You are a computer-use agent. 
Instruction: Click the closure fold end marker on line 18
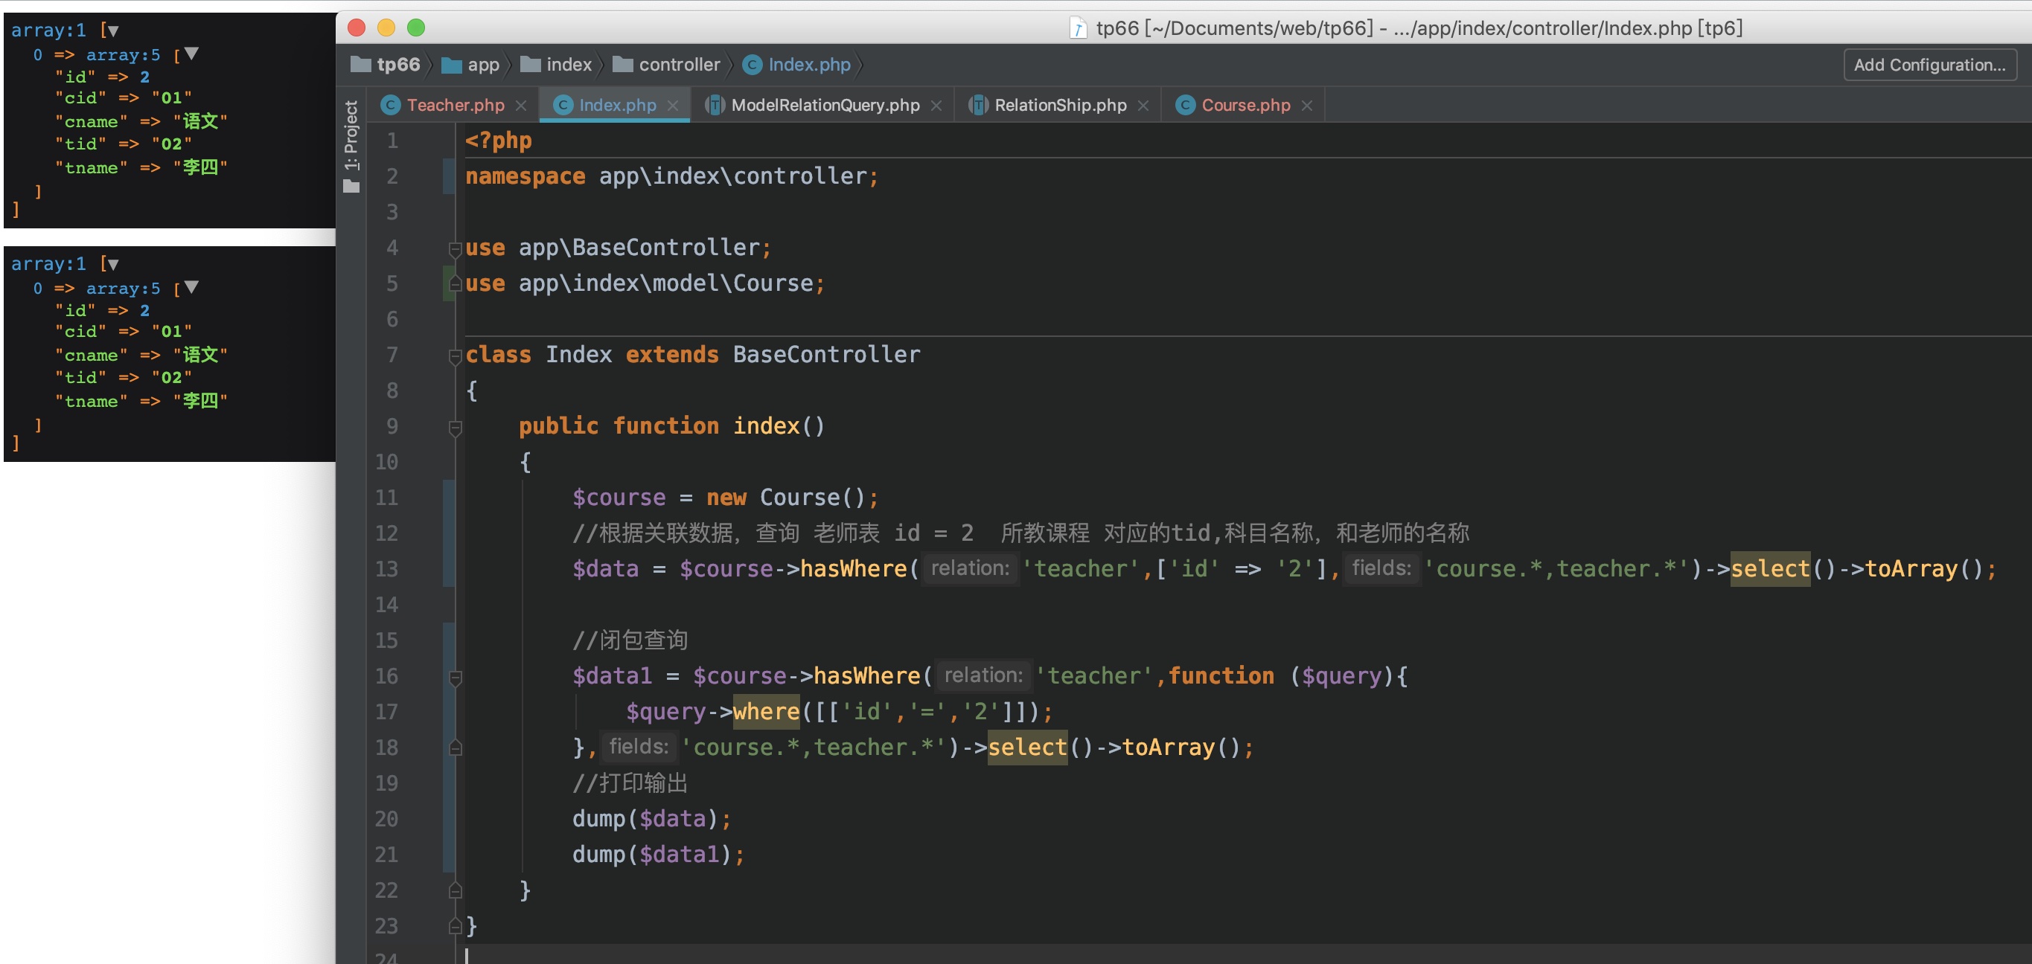455,748
